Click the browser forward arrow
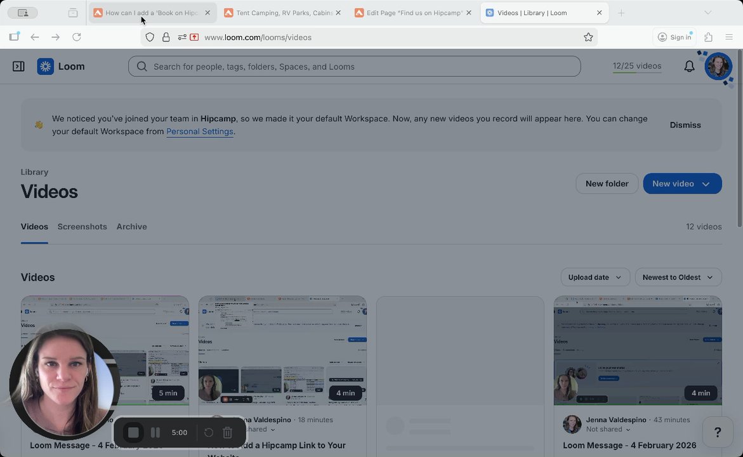 [x=55, y=37]
